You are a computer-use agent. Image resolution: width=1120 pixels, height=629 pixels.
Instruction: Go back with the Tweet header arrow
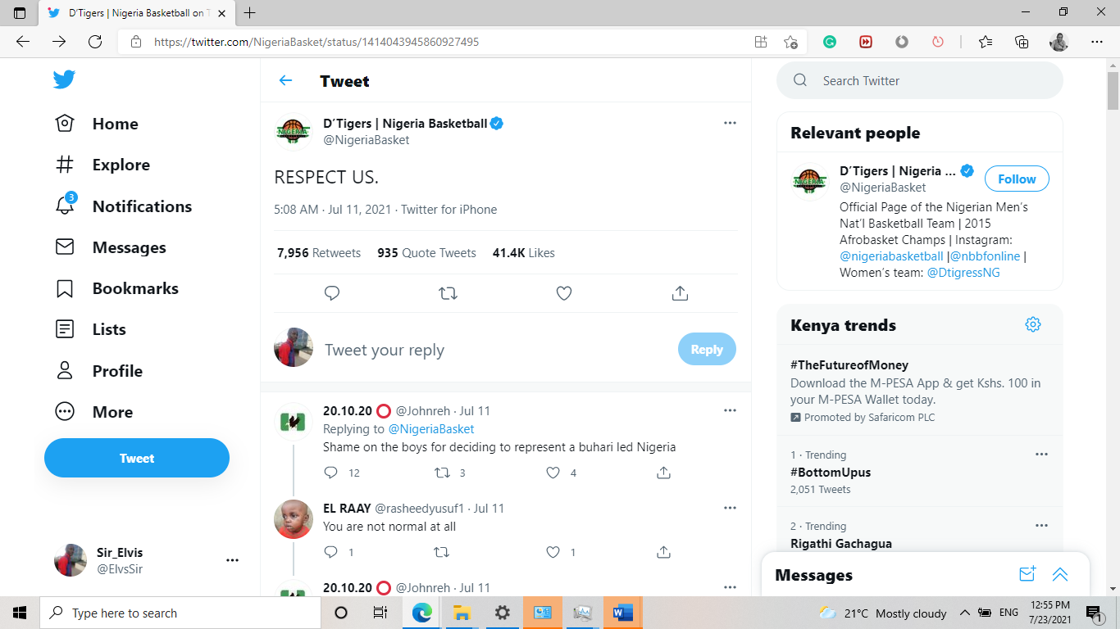[285, 80]
